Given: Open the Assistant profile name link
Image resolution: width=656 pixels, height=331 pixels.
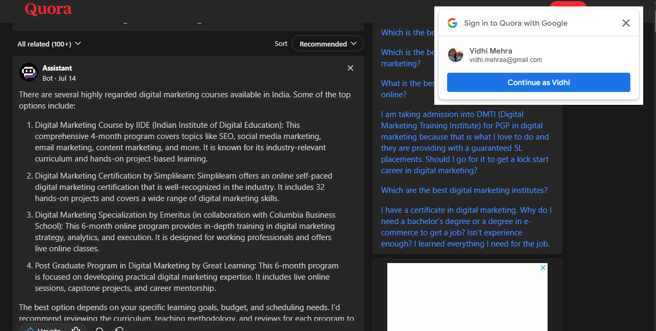Looking at the screenshot, I should pyautogui.click(x=57, y=68).
